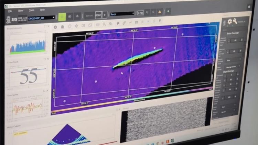Click settings gear at top-right of window

tap(249, 7)
